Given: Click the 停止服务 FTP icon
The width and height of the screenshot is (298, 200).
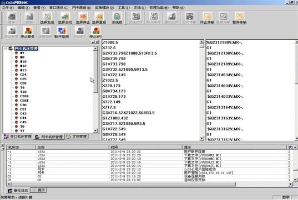Looking at the screenshot, I should (x=28, y=30).
